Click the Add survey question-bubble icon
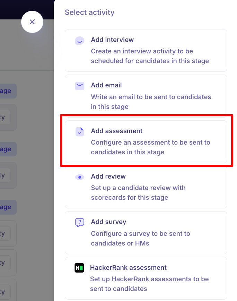237x301 pixels. pos(80,222)
